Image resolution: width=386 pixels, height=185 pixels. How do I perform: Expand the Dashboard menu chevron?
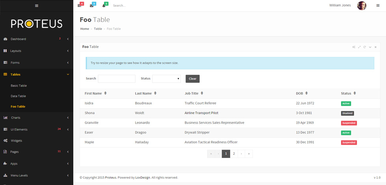click(x=68, y=39)
